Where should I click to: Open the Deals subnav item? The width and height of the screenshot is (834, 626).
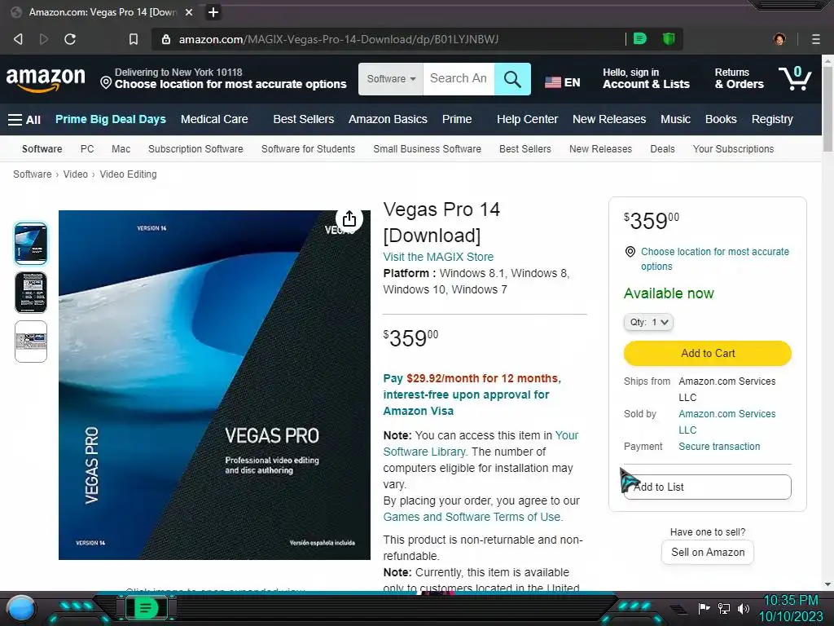pos(662,149)
